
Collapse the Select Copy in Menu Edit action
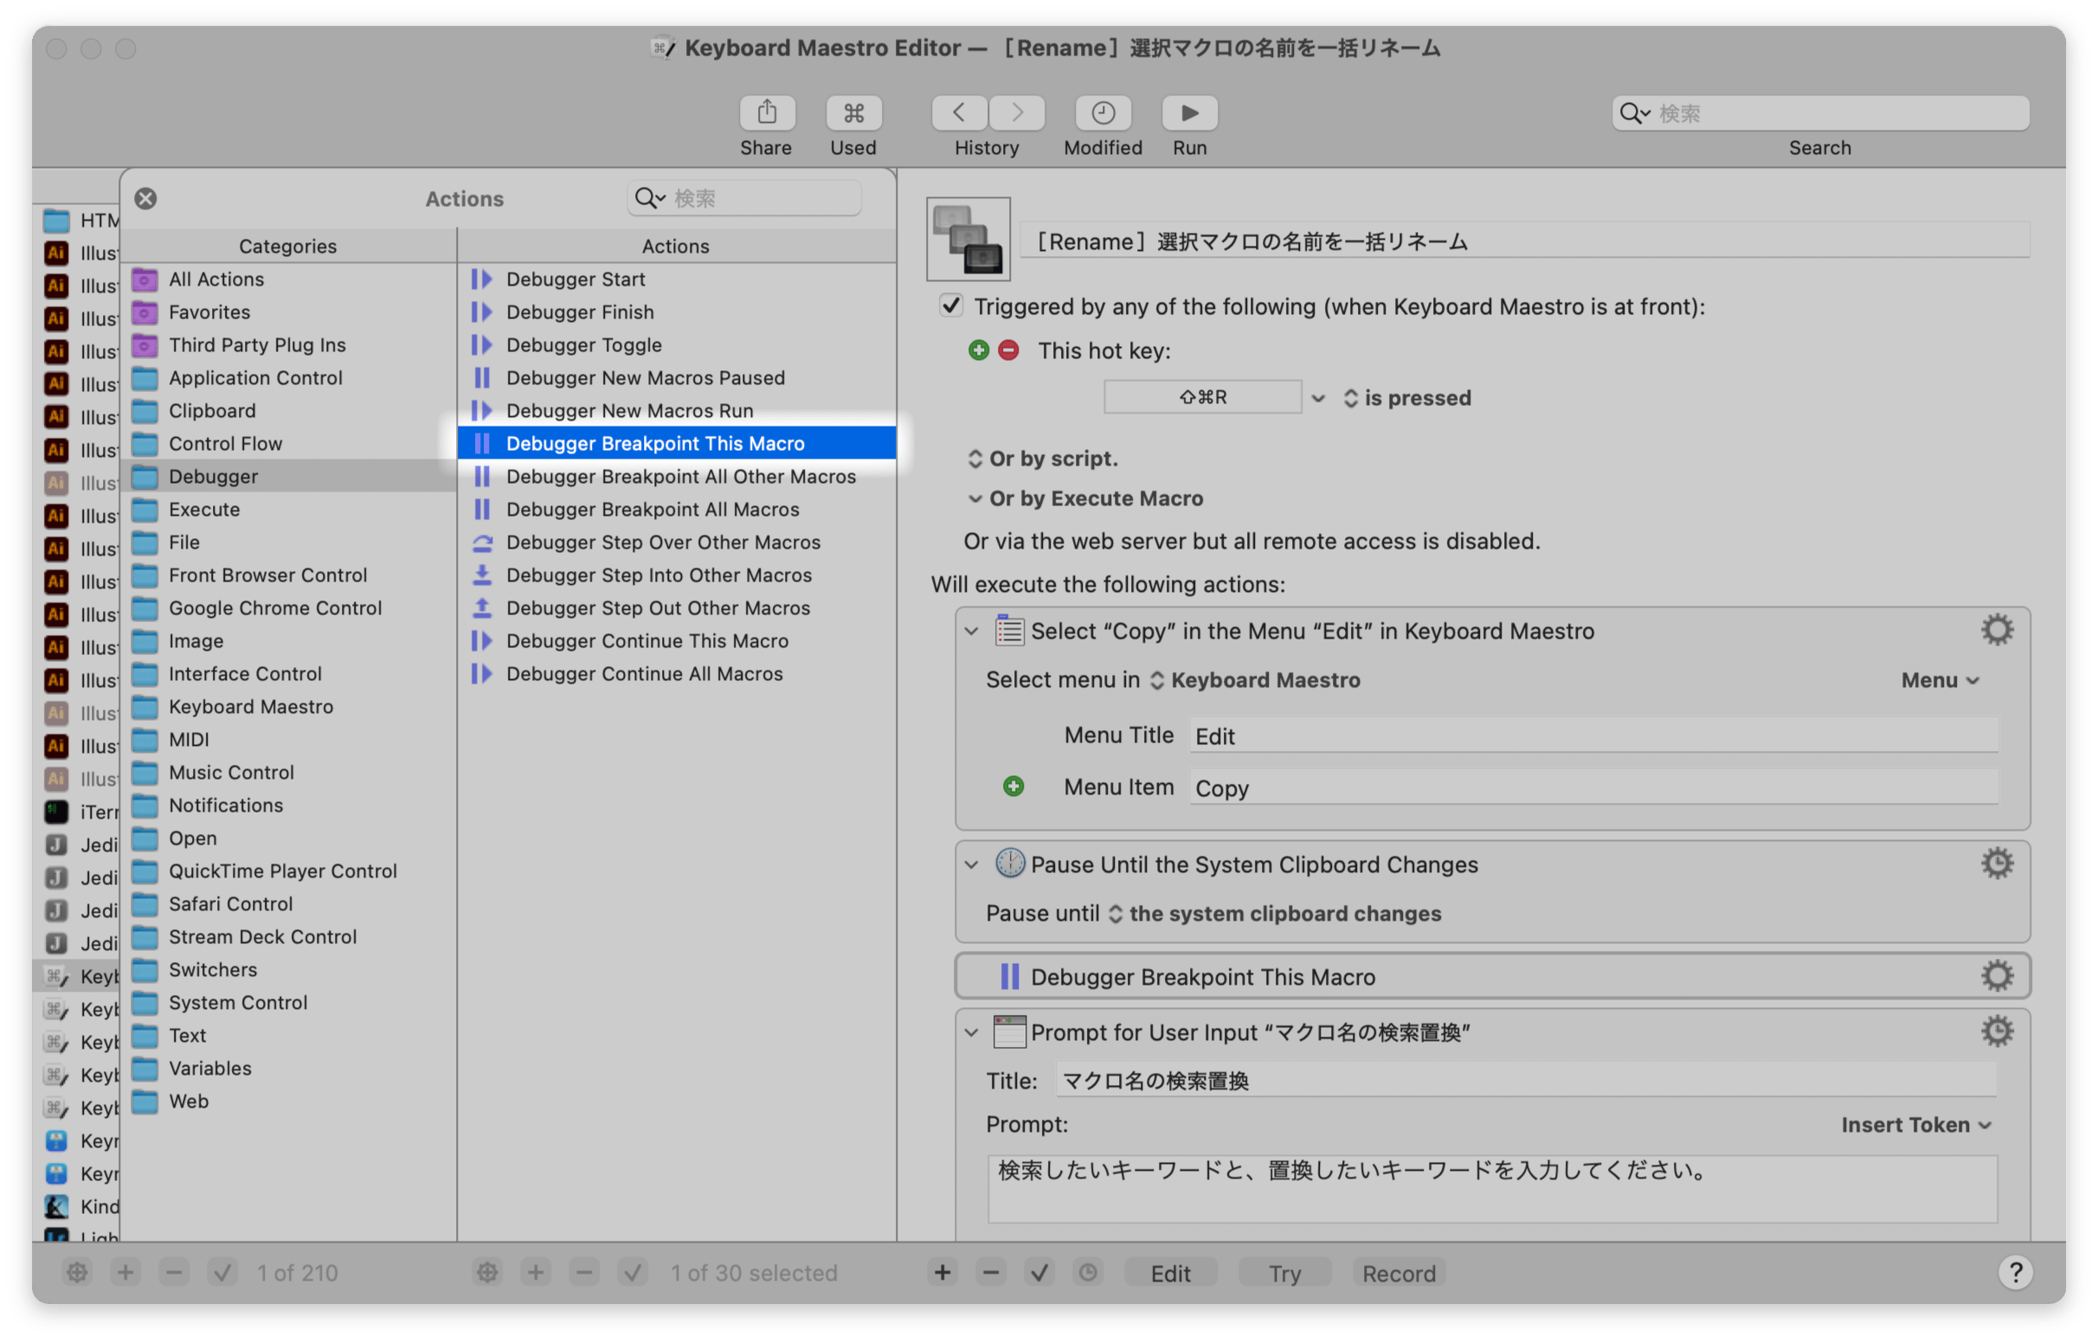tap(972, 631)
